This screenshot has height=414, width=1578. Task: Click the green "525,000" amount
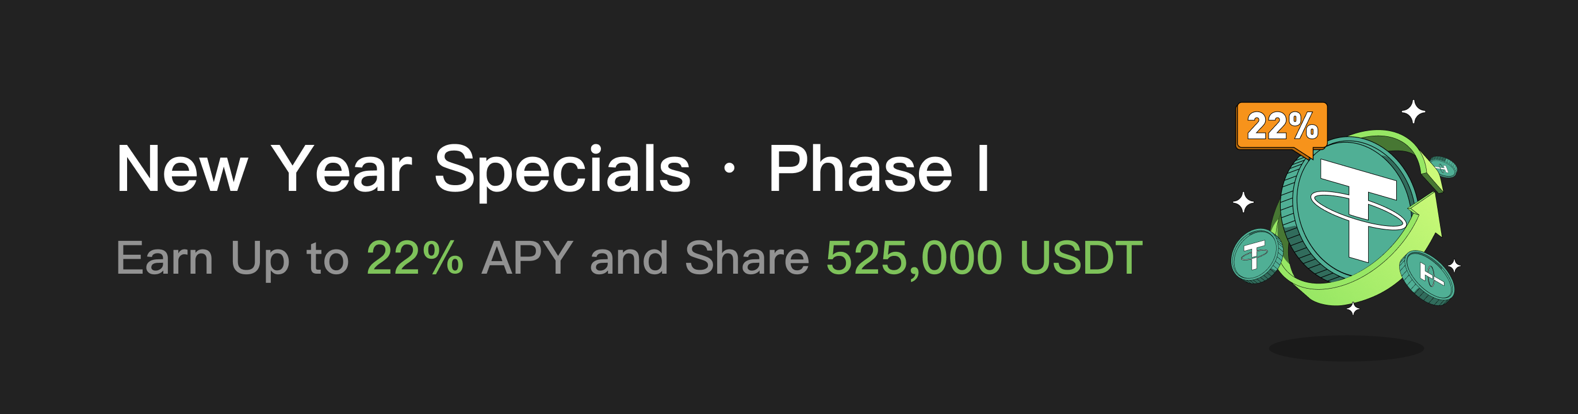point(914,258)
